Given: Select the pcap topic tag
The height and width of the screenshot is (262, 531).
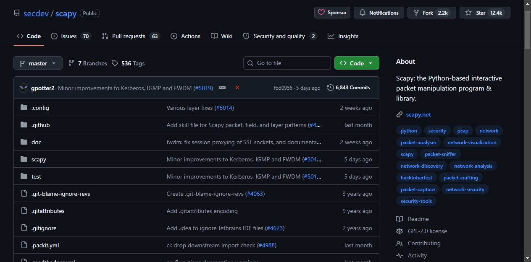Looking at the screenshot, I should point(463,131).
